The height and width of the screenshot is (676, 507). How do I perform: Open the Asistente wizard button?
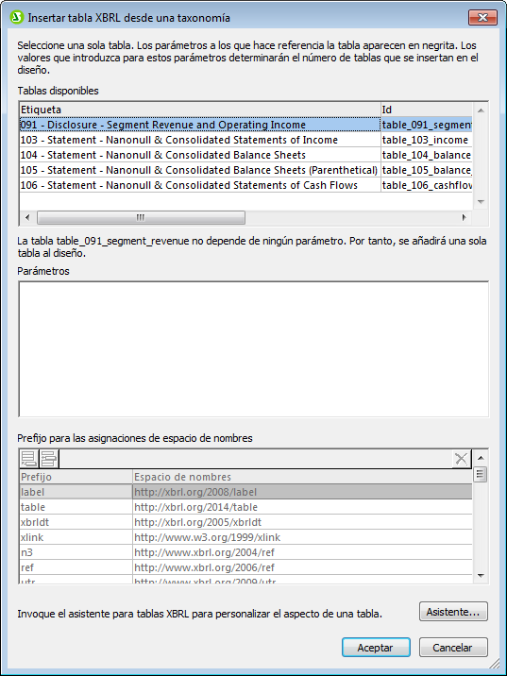pos(453,612)
